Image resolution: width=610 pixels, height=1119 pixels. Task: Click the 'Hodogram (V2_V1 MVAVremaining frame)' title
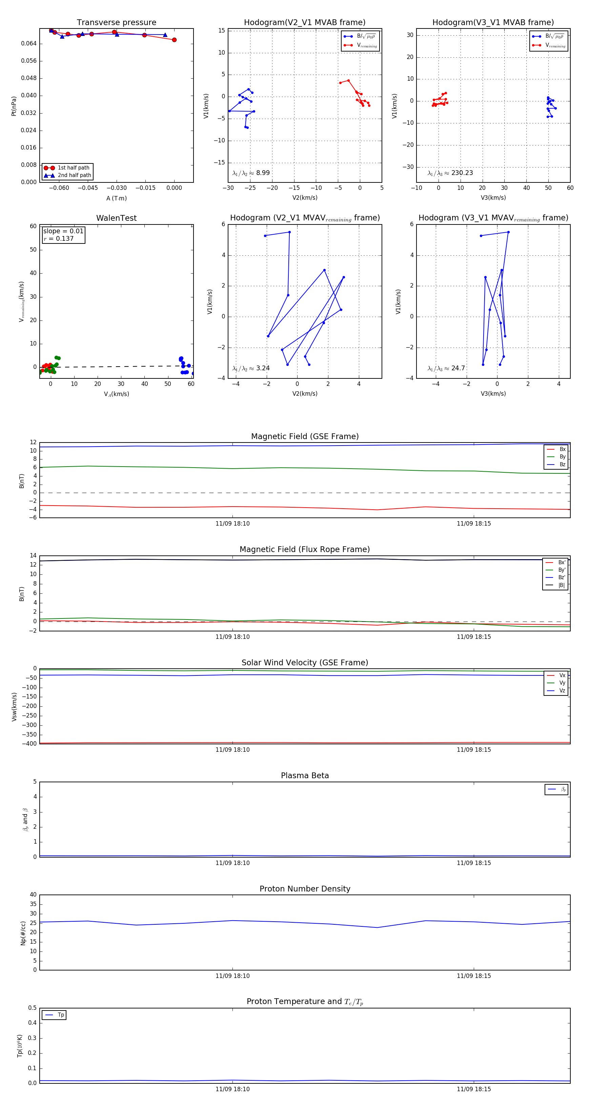305,218
